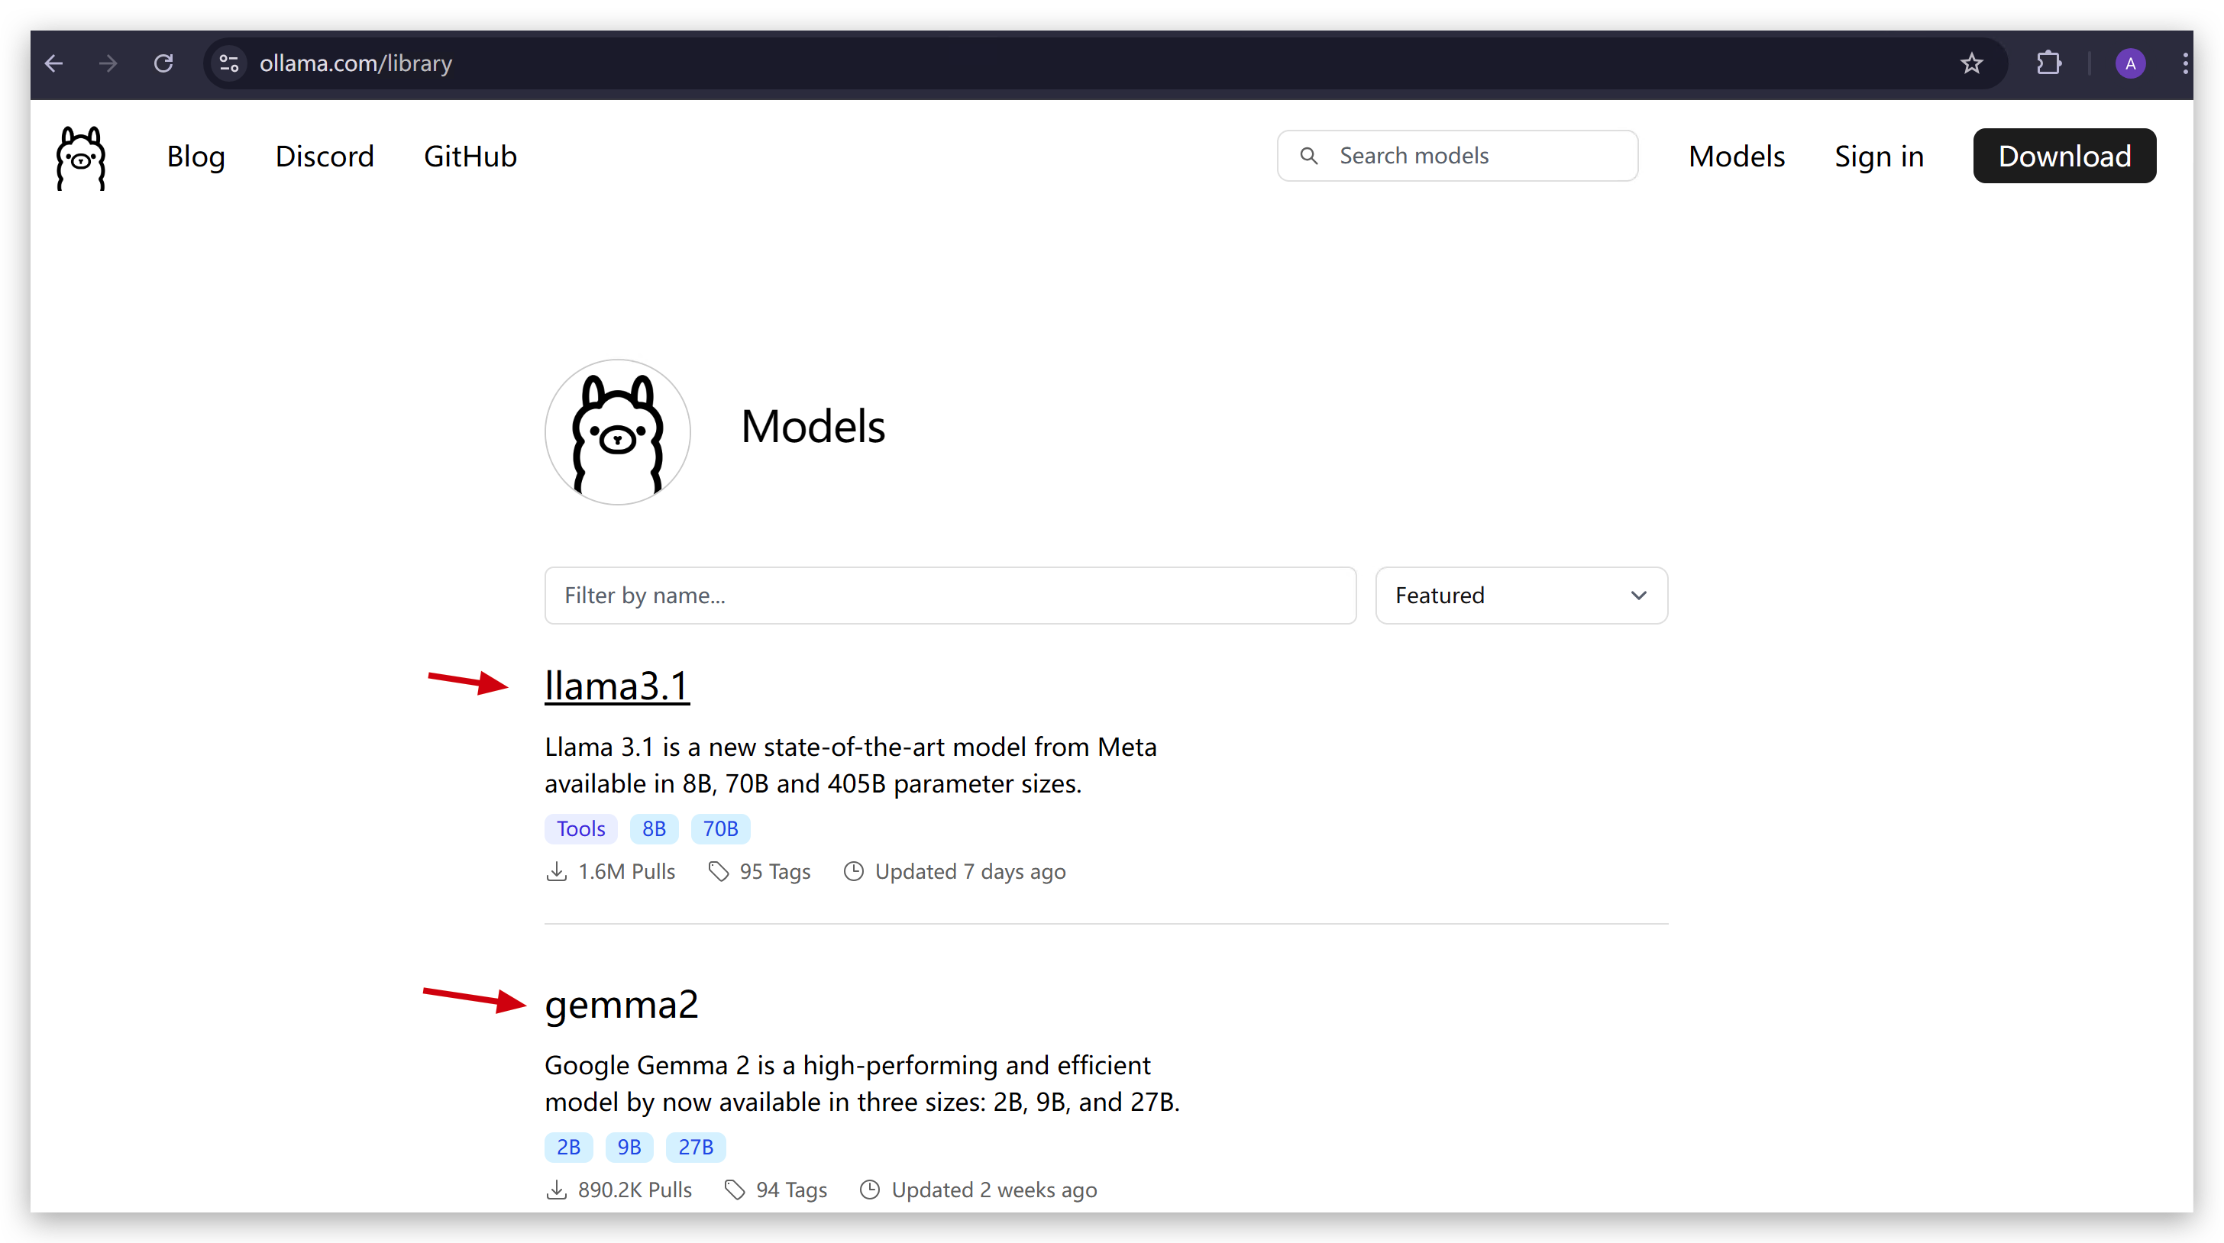Click the Tools tag under llama3.1
Screen dimensions: 2224x1243
[580, 828]
